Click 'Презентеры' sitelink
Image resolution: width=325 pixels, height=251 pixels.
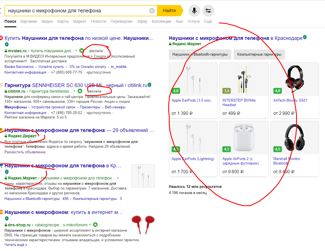click(90, 107)
